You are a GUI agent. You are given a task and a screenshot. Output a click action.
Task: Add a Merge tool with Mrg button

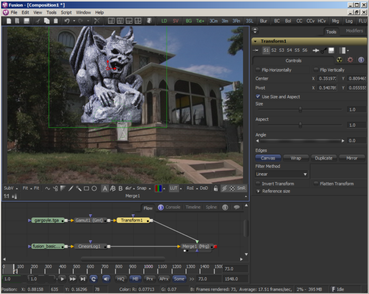(335, 21)
